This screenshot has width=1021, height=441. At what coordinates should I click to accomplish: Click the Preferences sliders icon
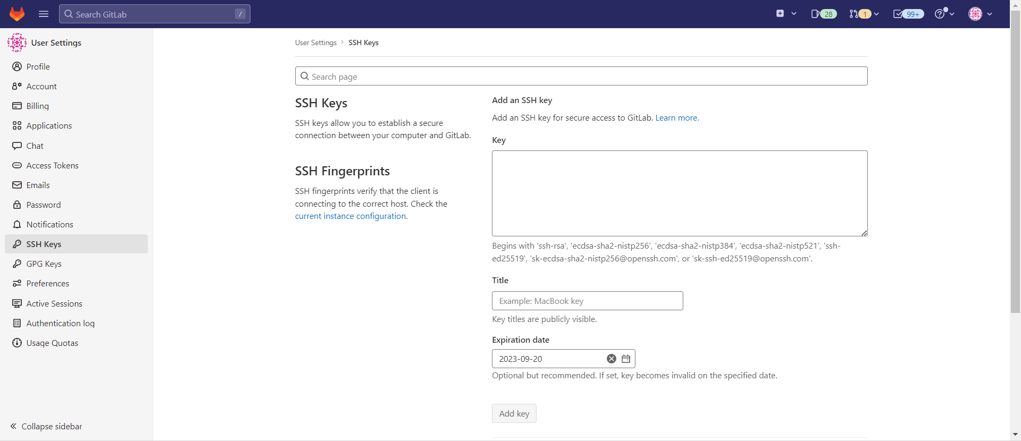coord(17,283)
